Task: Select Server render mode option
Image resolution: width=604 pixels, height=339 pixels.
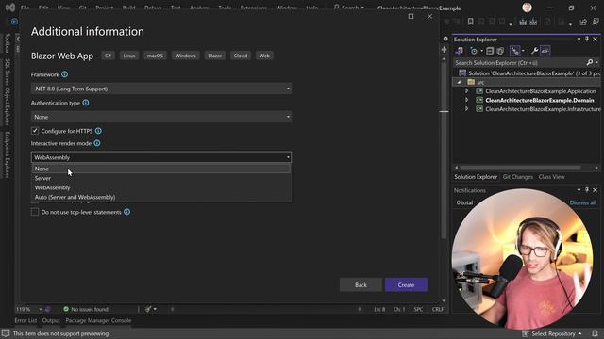Action: click(161, 178)
